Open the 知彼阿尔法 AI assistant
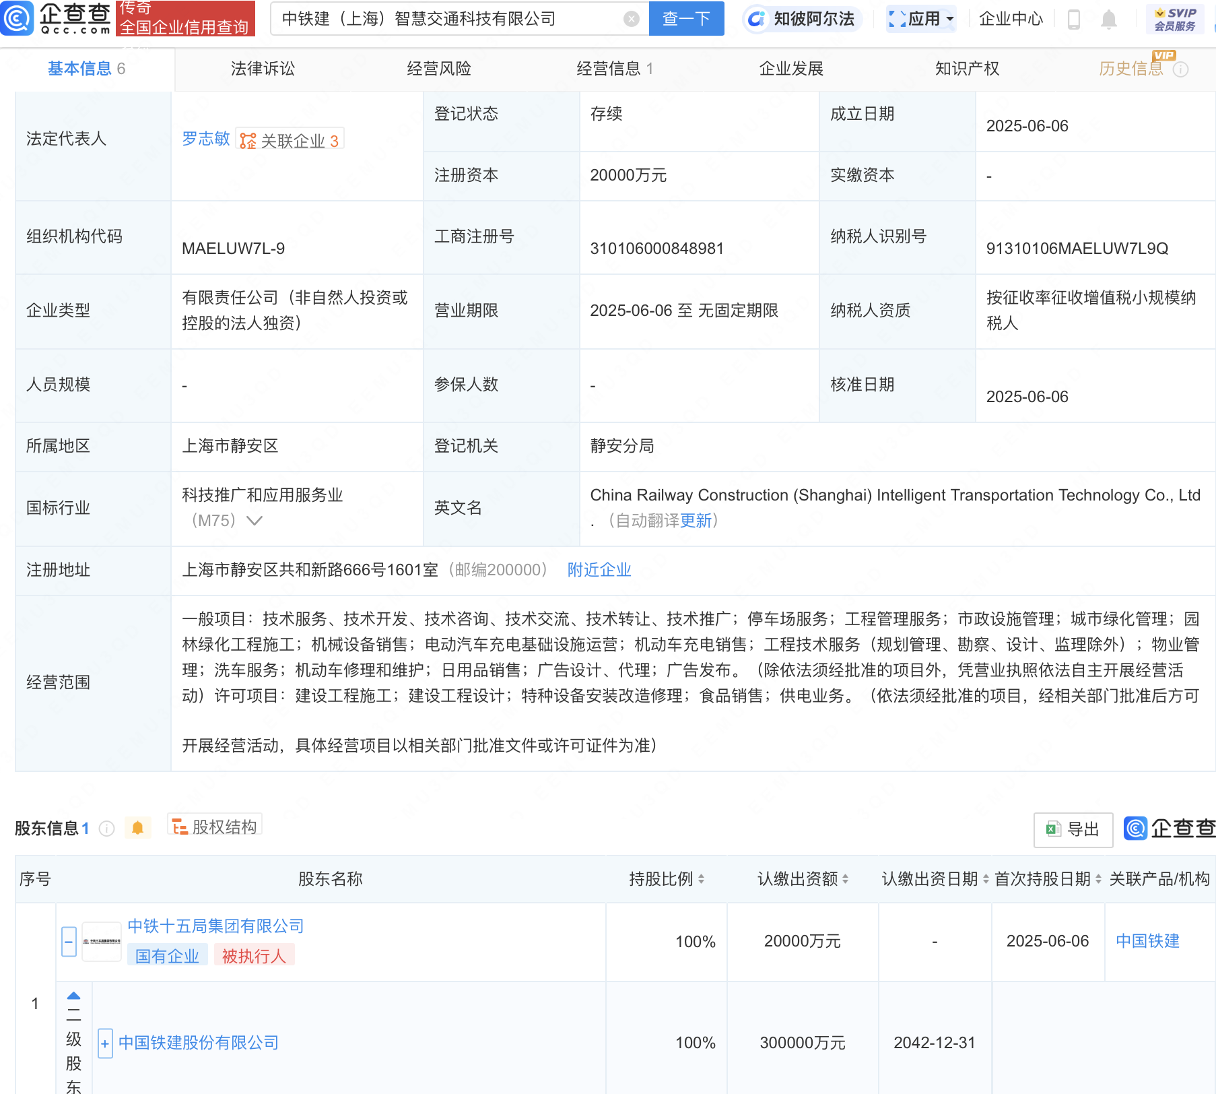 coord(802,19)
